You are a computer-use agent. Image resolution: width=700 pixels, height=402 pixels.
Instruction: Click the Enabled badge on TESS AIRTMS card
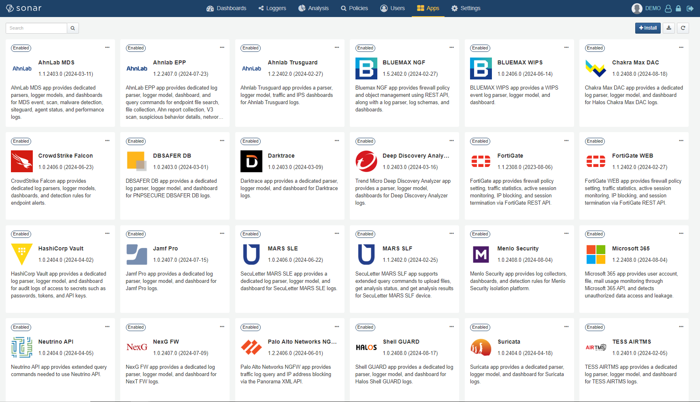pyautogui.click(x=595, y=327)
